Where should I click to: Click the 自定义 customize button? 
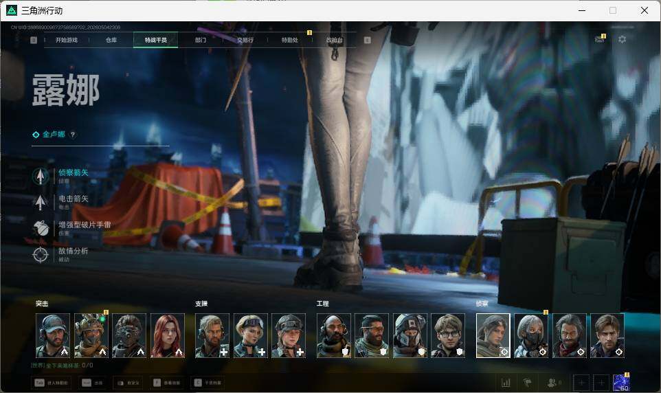point(127,383)
